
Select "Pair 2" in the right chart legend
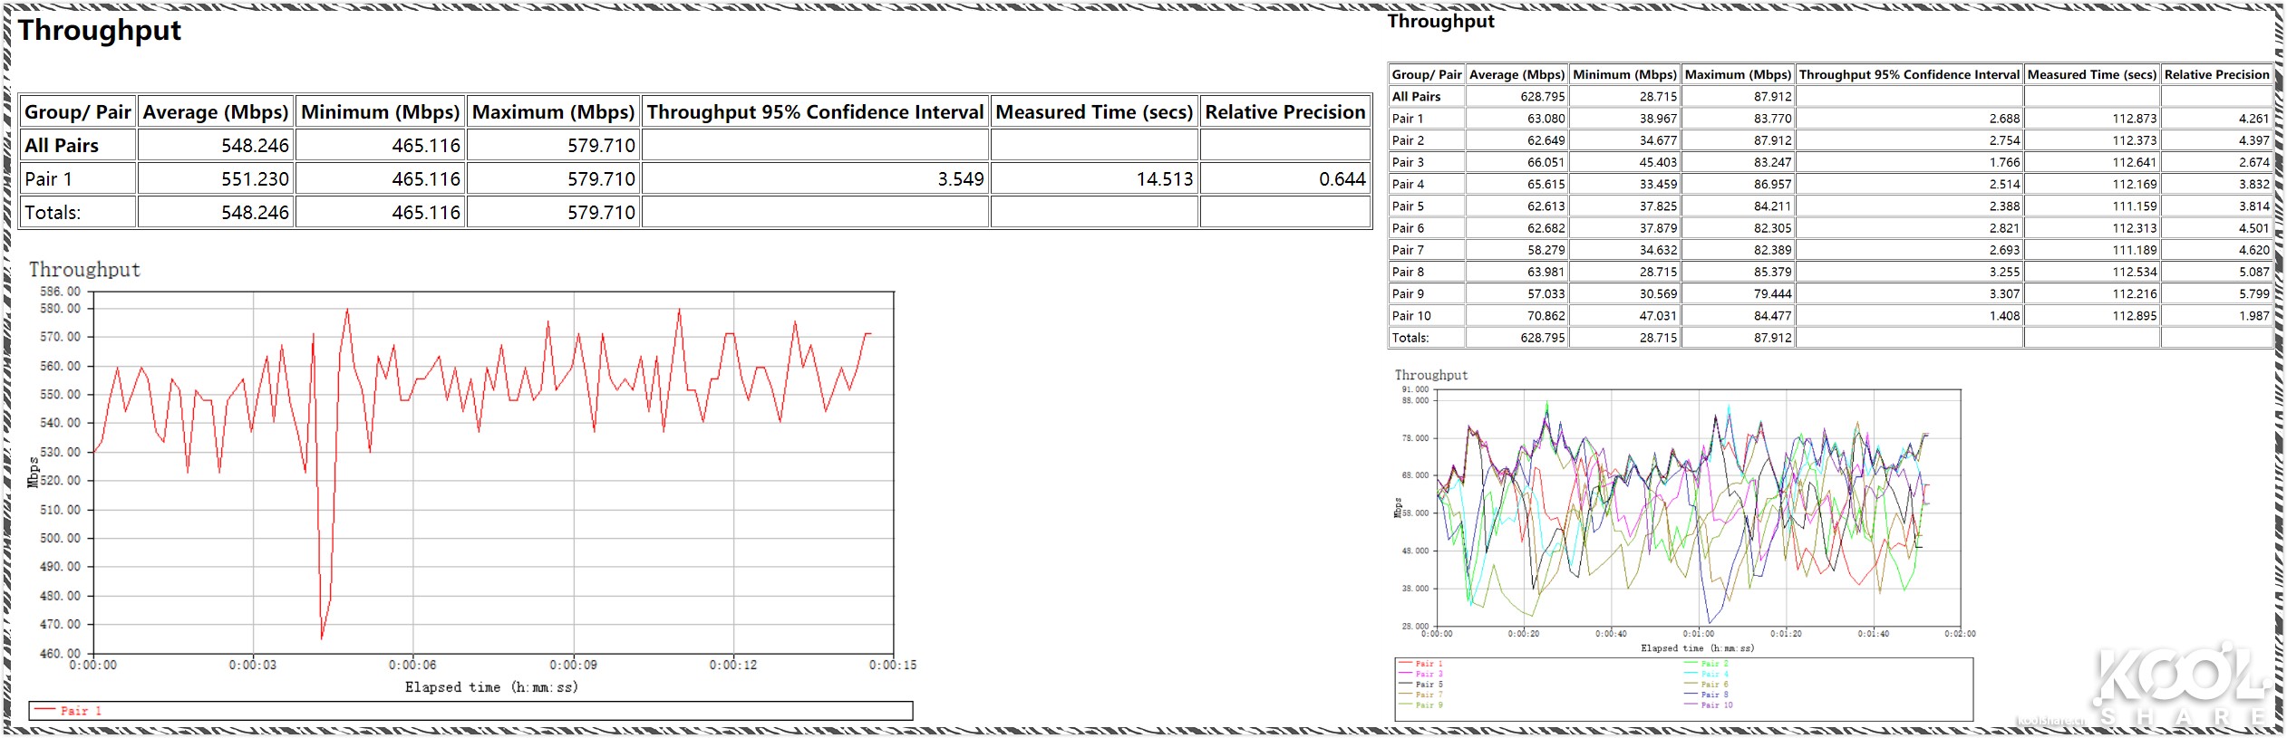[1714, 664]
